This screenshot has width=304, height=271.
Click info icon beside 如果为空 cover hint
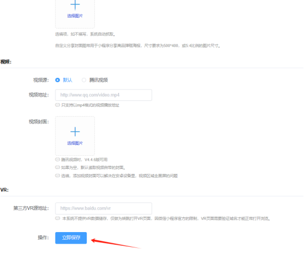[58, 167]
